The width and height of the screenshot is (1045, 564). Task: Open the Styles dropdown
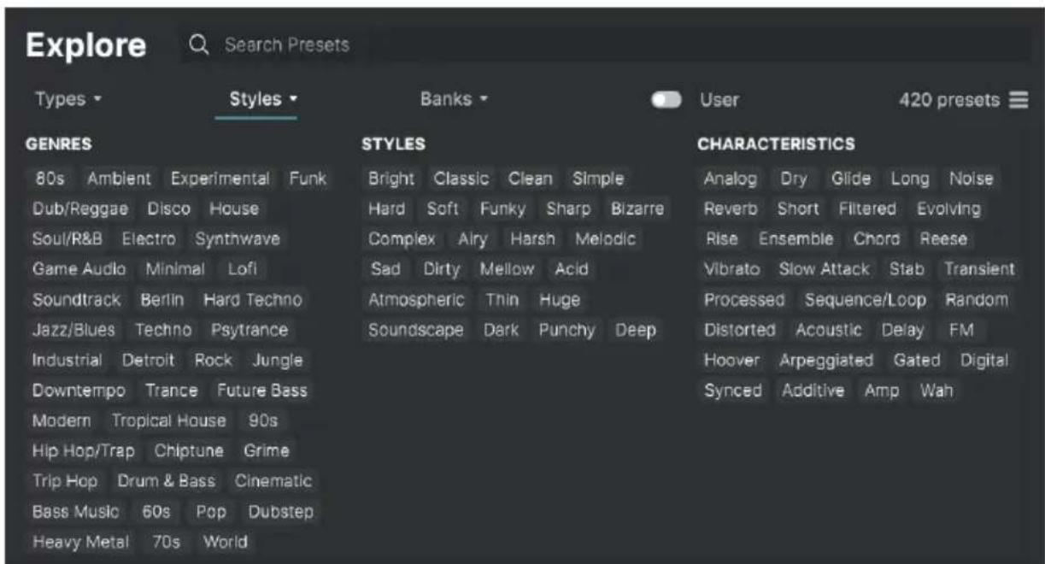click(263, 99)
